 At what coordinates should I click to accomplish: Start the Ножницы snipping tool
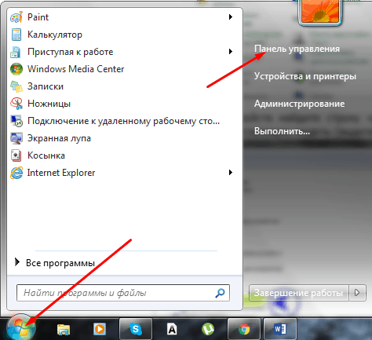[49, 104]
